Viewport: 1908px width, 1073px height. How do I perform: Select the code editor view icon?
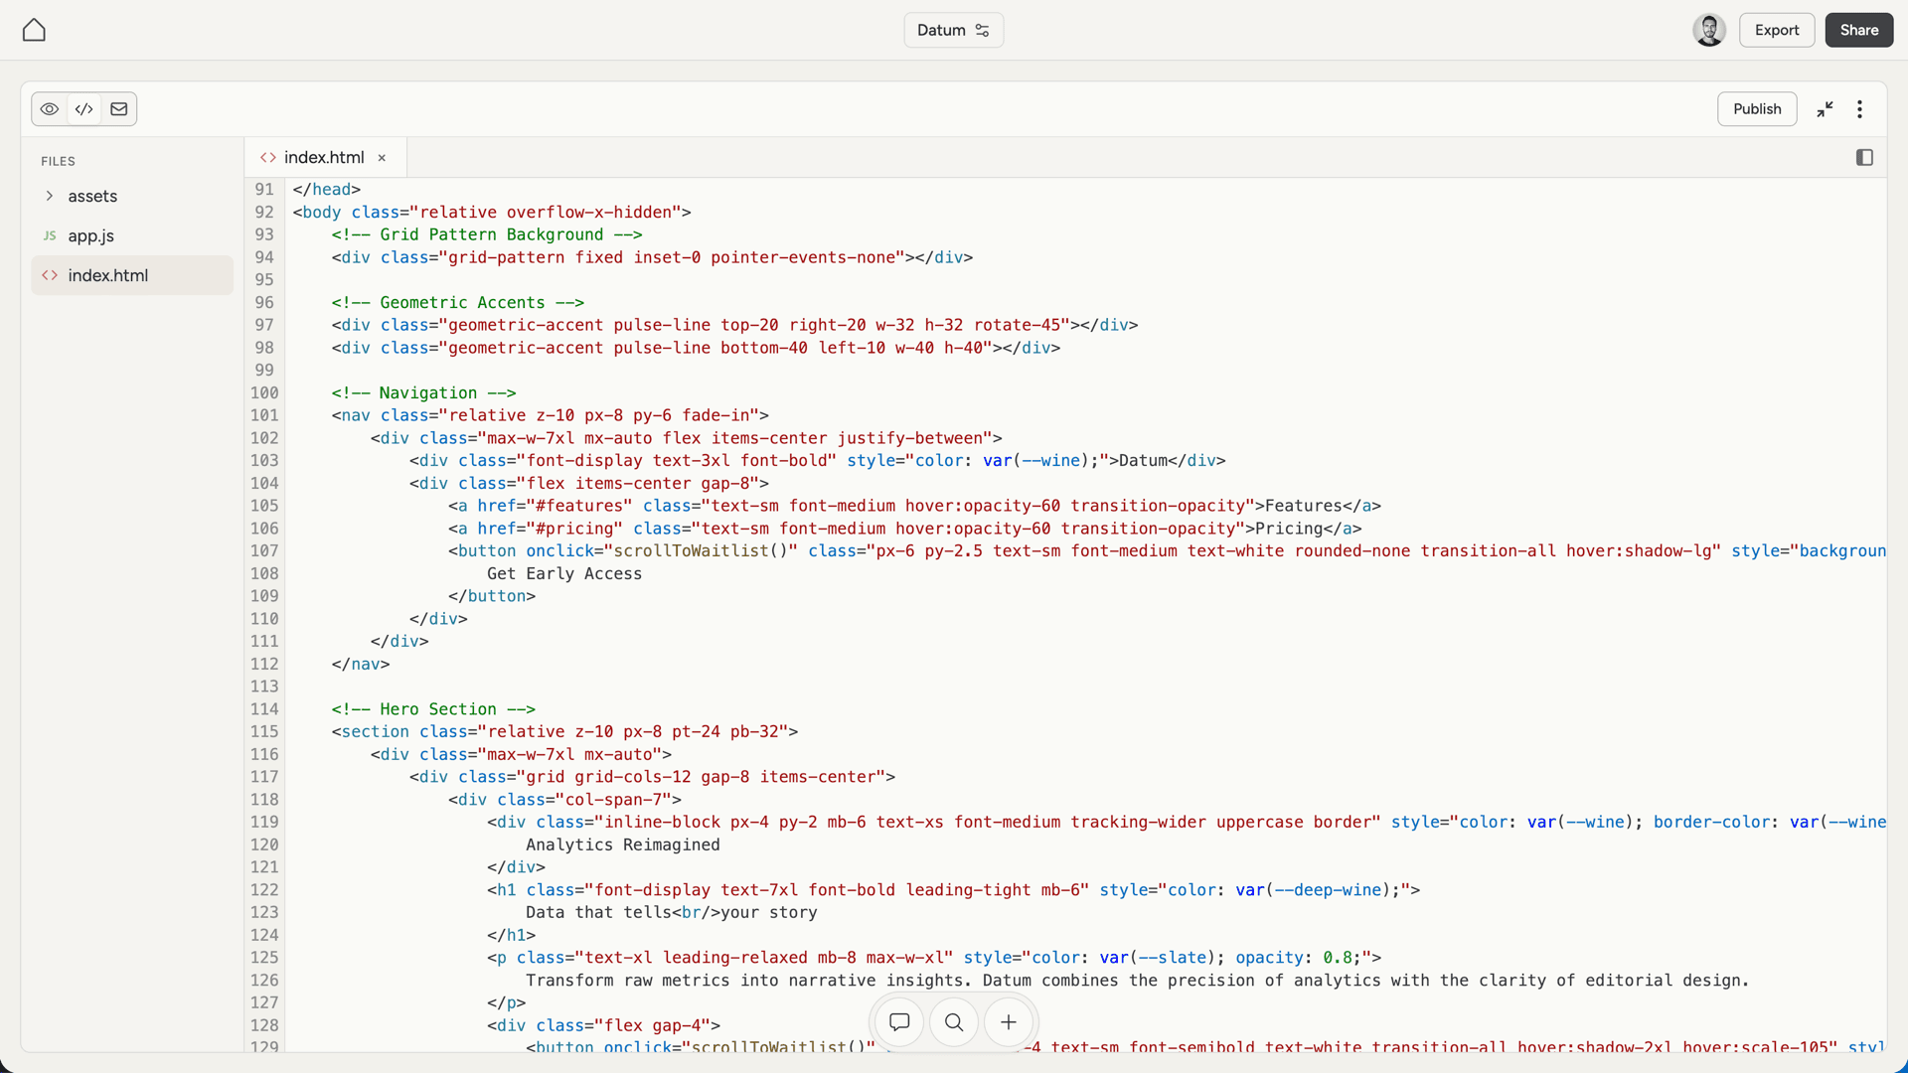[83, 108]
